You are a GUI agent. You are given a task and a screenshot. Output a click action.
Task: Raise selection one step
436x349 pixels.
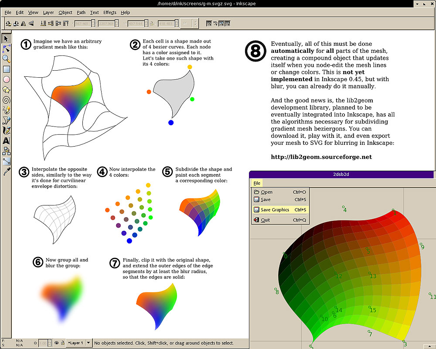58,24
